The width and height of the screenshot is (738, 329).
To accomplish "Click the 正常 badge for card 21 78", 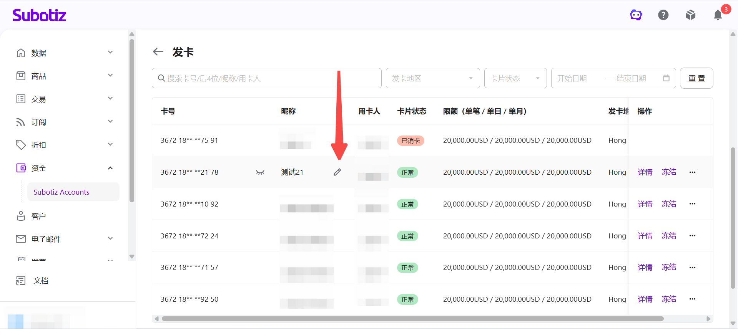I will 407,173.
